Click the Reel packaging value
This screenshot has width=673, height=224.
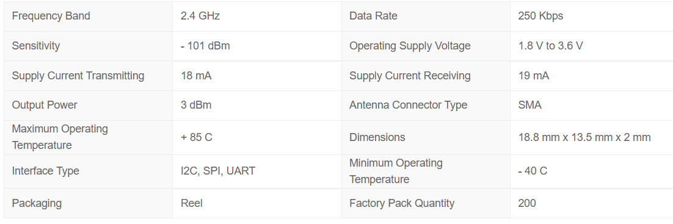pyautogui.click(x=191, y=203)
